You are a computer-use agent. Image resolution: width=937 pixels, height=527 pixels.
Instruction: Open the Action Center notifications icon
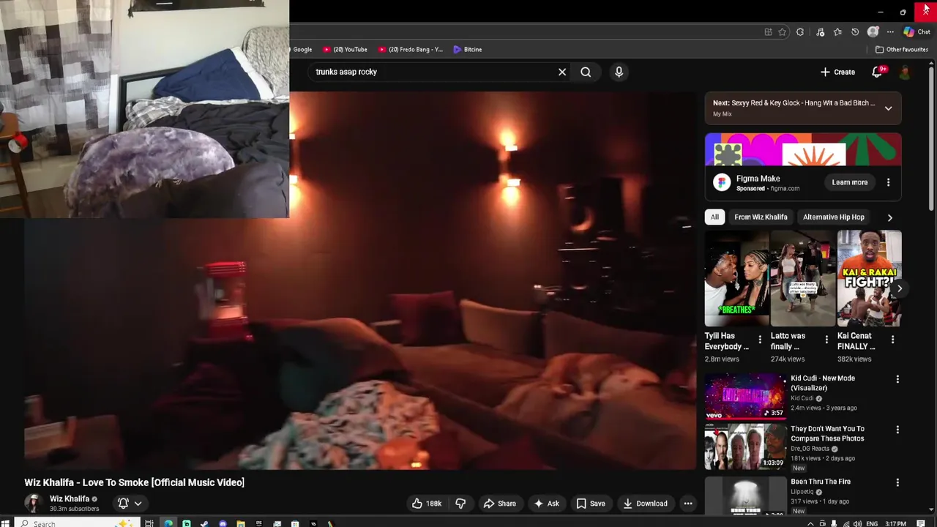point(921,523)
